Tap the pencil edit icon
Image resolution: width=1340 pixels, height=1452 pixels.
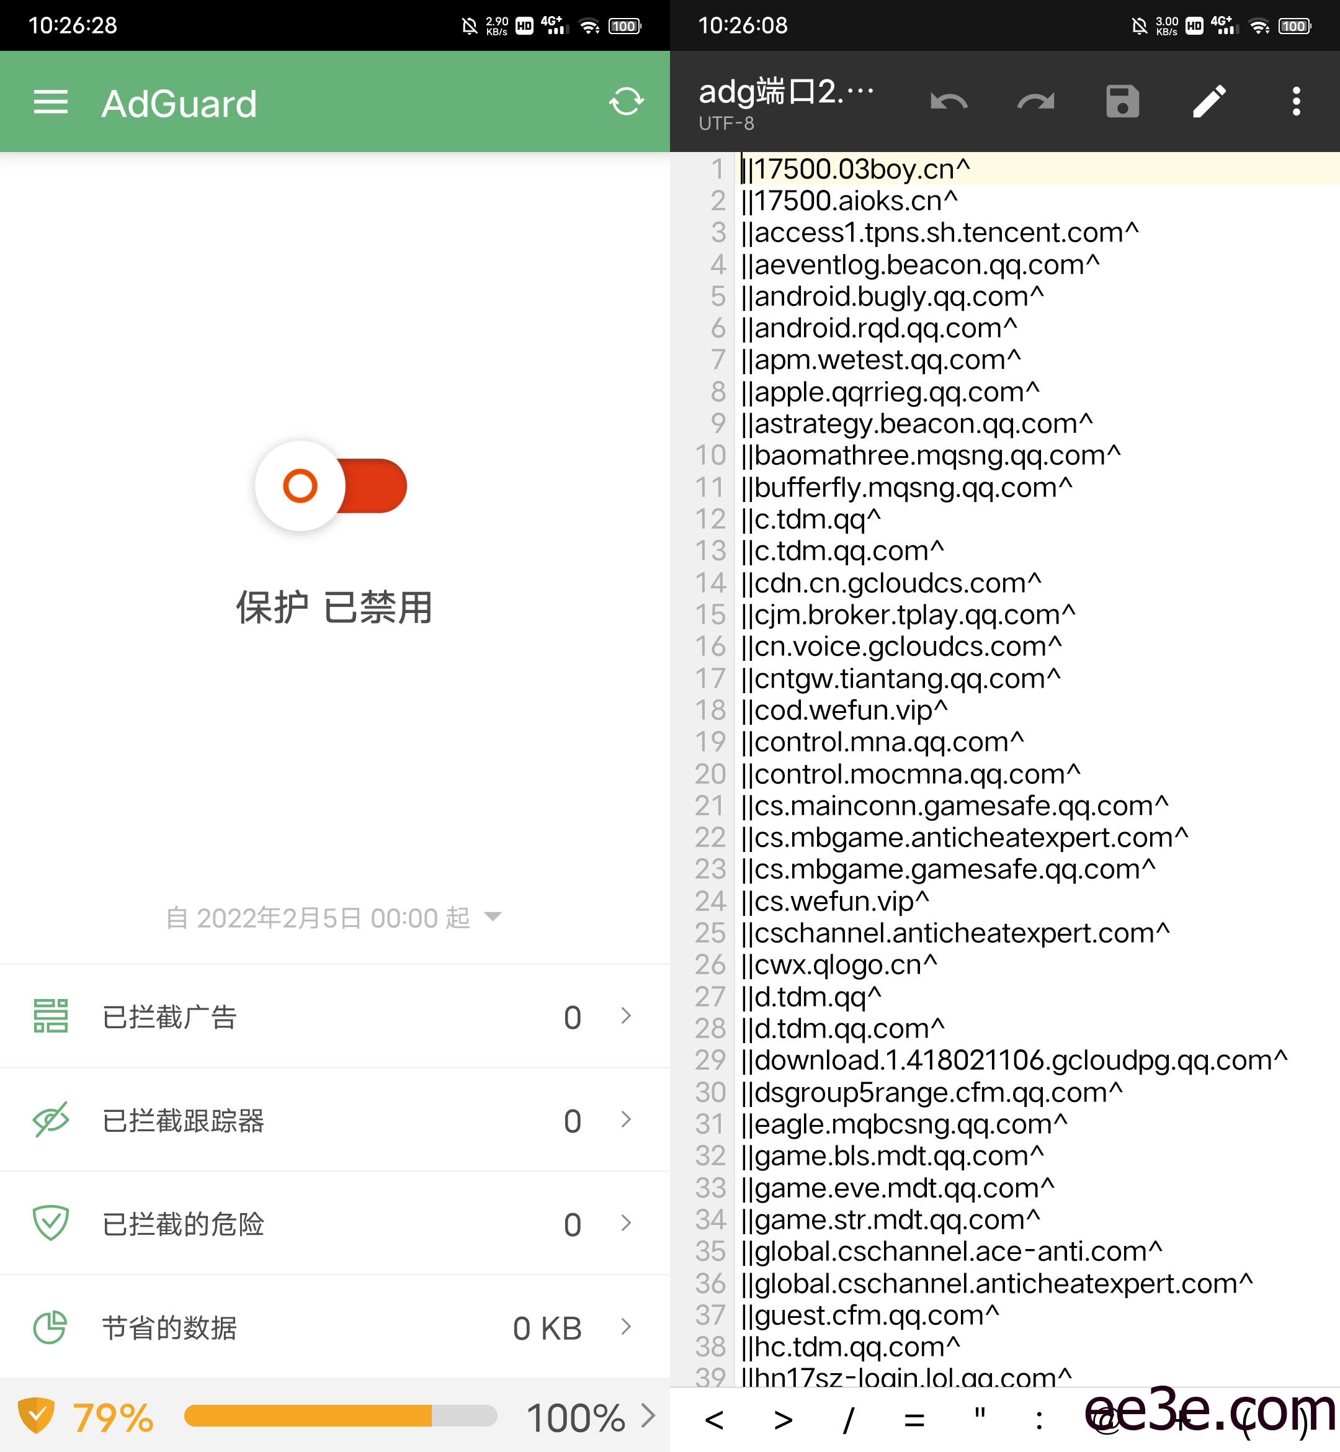pyautogui.click(x=1208, y=102)
